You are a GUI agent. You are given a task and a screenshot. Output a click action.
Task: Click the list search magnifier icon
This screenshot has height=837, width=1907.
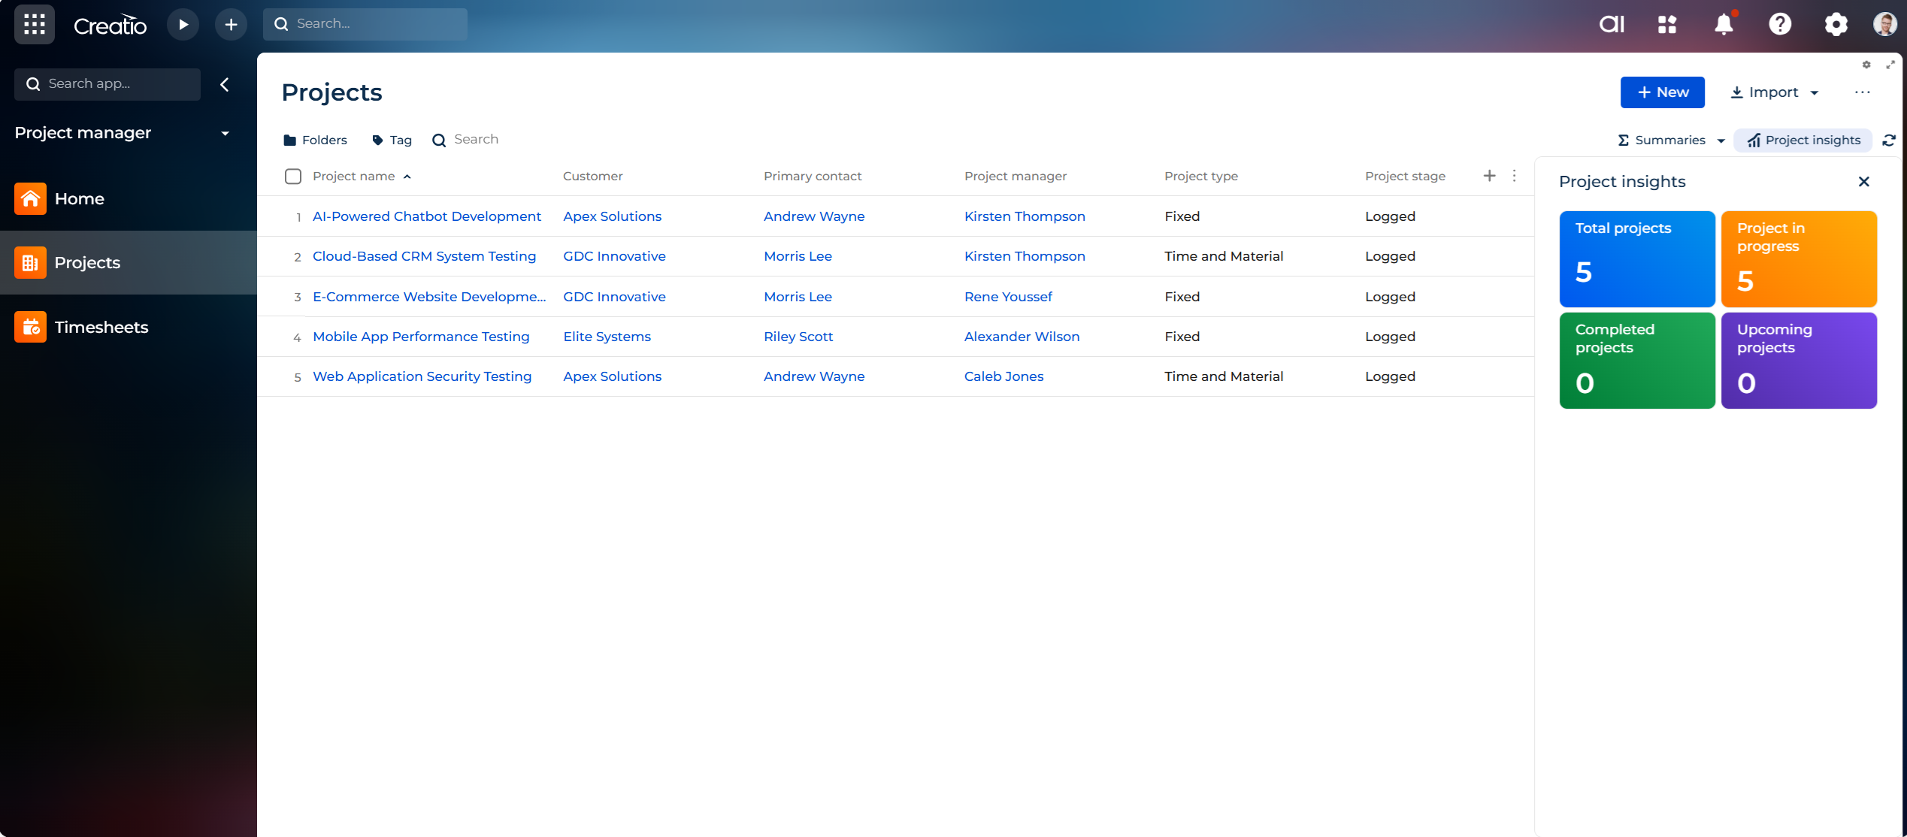point(439,140)
